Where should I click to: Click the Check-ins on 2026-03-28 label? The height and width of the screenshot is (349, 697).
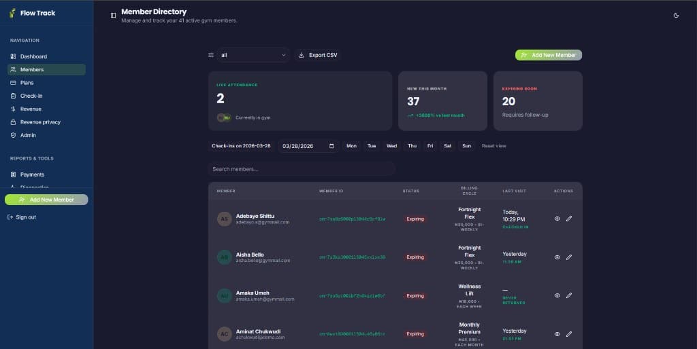241,146
